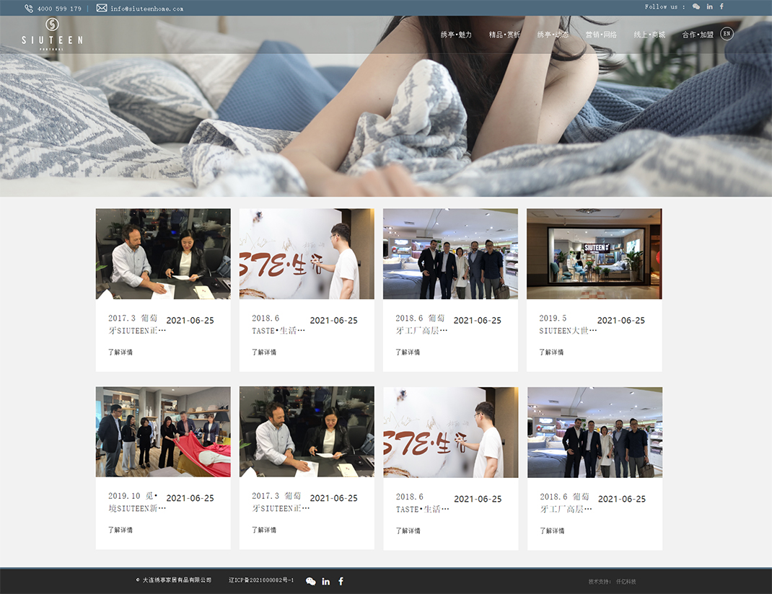Open the 合作•加盟 menu item
The width and height of the screenshot is (772, 594).
click(x=697, y=35)
